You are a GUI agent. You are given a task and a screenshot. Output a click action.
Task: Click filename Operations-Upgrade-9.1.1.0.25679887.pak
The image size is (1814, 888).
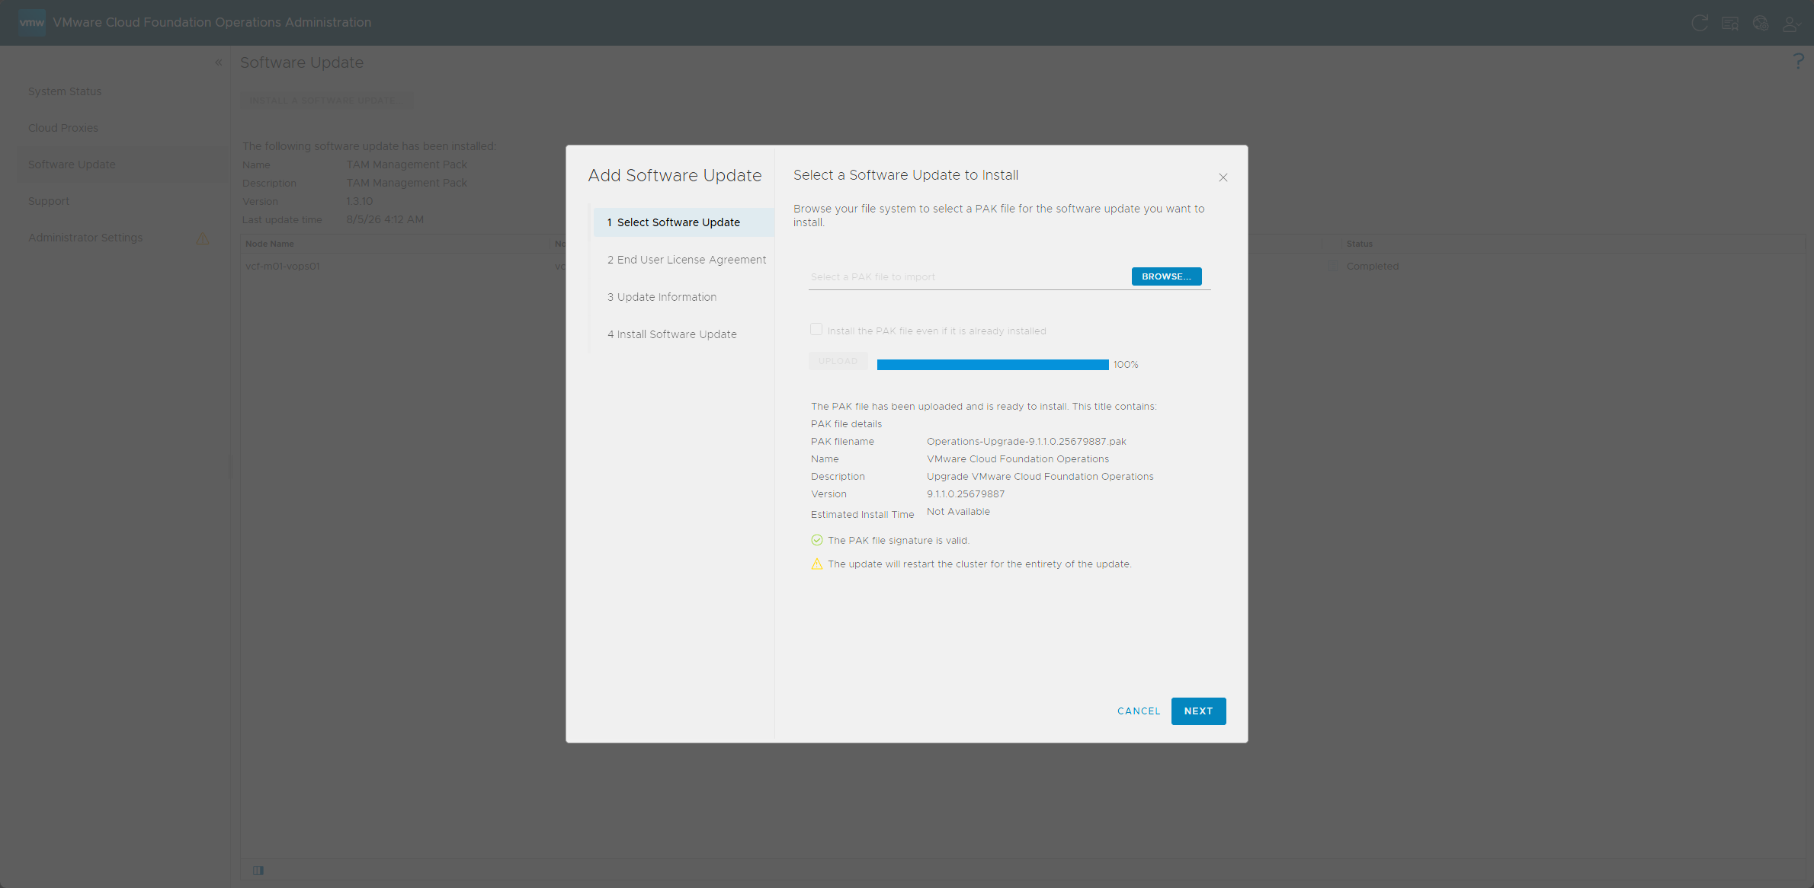1026,441
